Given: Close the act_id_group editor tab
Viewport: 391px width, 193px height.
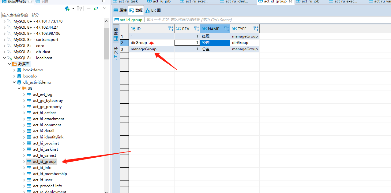Looking at the screenshot, I should click(x=291, y=2).
